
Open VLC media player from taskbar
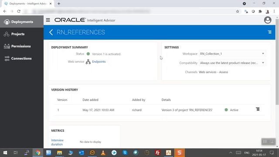(103, 153)
